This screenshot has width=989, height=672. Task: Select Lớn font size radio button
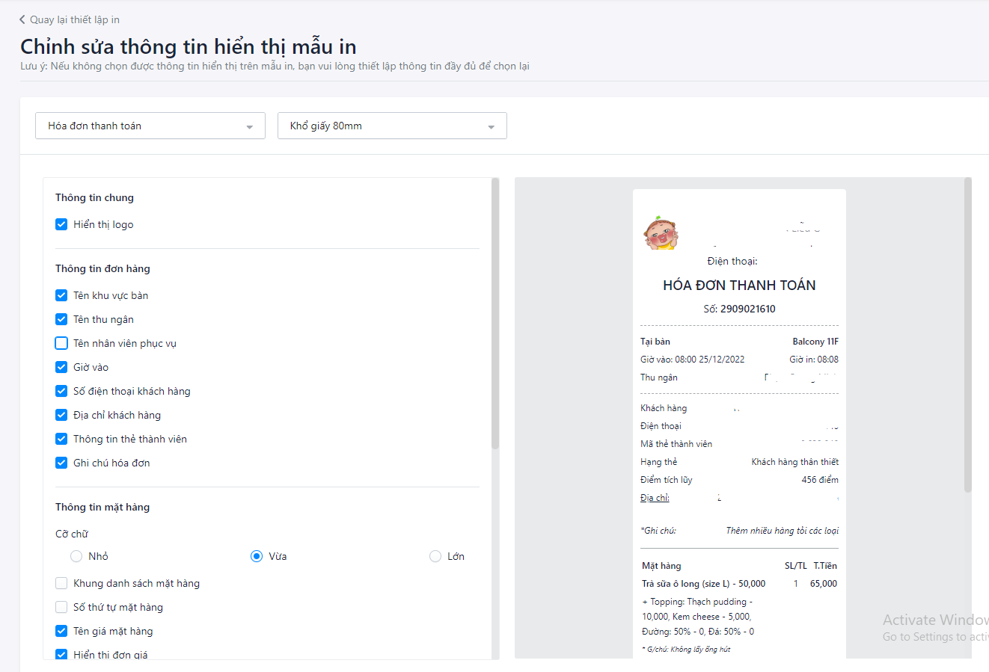tap(435, 556)
